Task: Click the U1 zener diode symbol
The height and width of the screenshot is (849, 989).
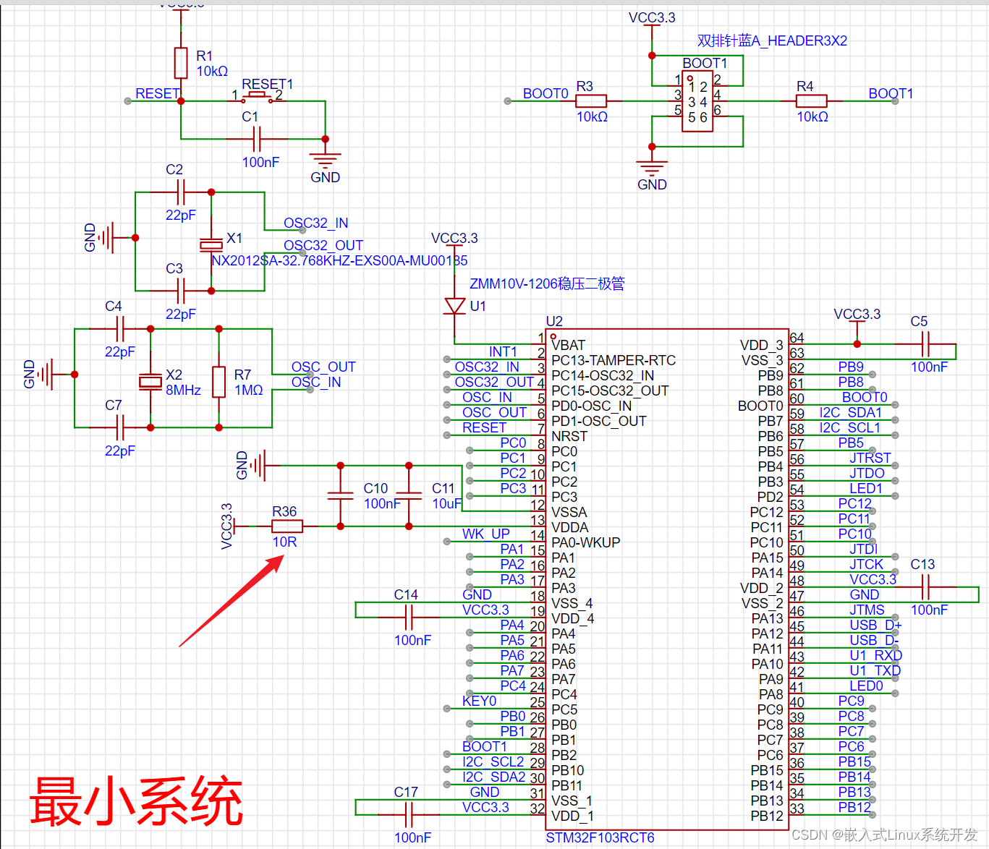Action: 454,306
